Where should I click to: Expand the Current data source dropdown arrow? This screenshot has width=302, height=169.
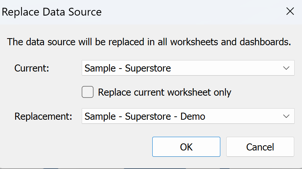(x=286, y=68)
